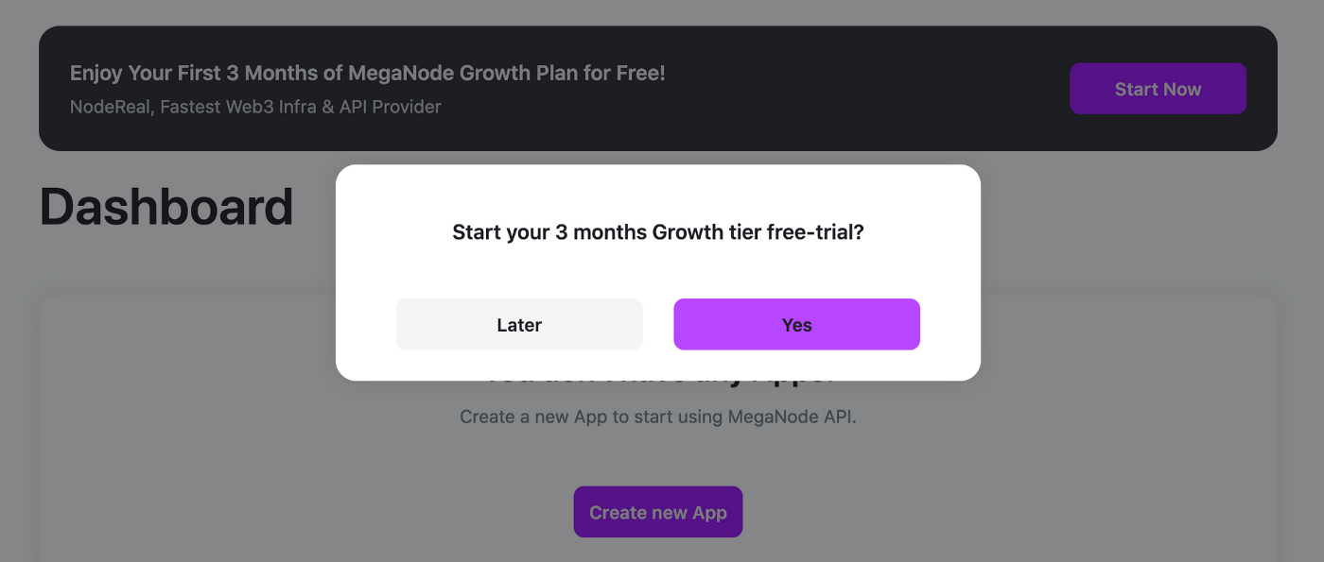1324x562 pixels.
Task: Click 'MegaNode API' in the empty-state description
Action: tap(791, 417)
